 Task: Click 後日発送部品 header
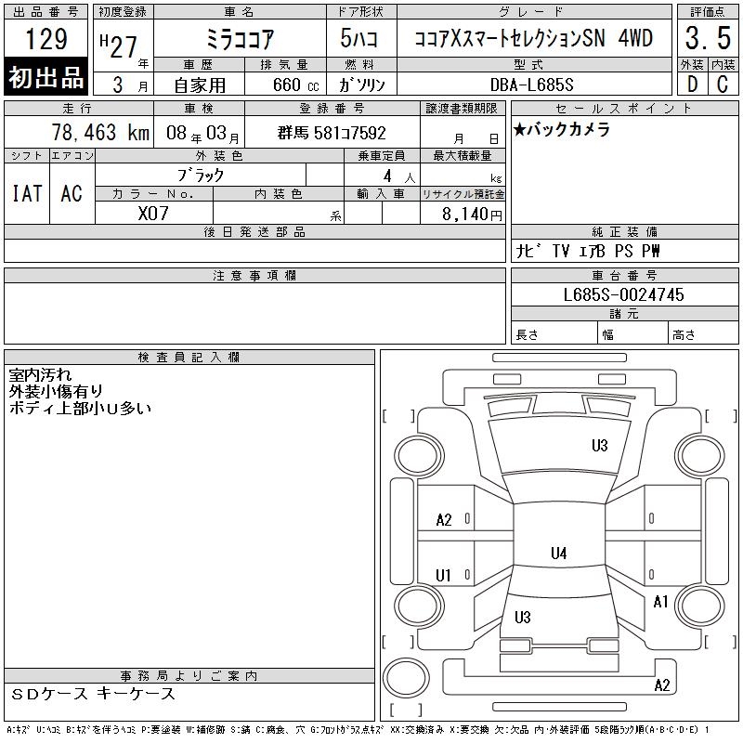254,231
